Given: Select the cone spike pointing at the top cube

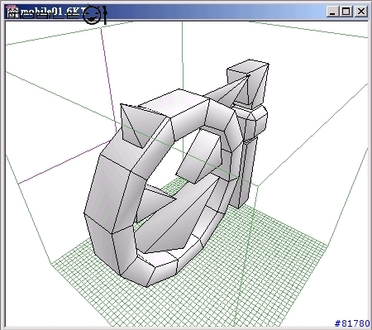Looking at the screenshot, I should click(x=226, y=91).
